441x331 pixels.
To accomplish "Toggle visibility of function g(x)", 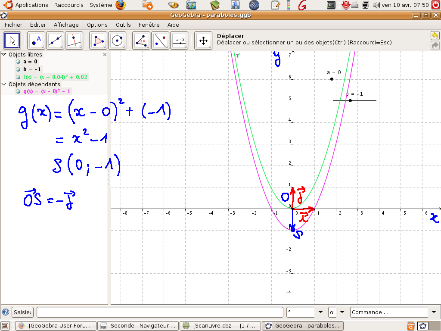I will [x=18, y=91].
